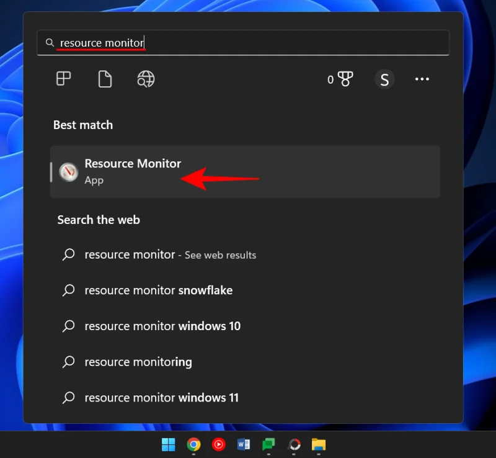Open the 'S' account avatar
This screenshot has height=458, width=496.
384,79
